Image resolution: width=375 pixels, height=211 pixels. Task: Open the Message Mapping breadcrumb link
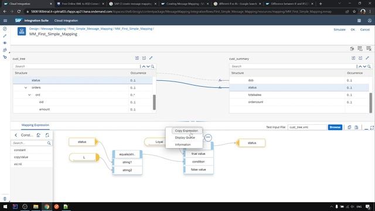(53, 29)
